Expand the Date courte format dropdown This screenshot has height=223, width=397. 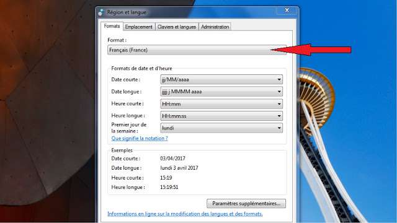click(221, 79)
